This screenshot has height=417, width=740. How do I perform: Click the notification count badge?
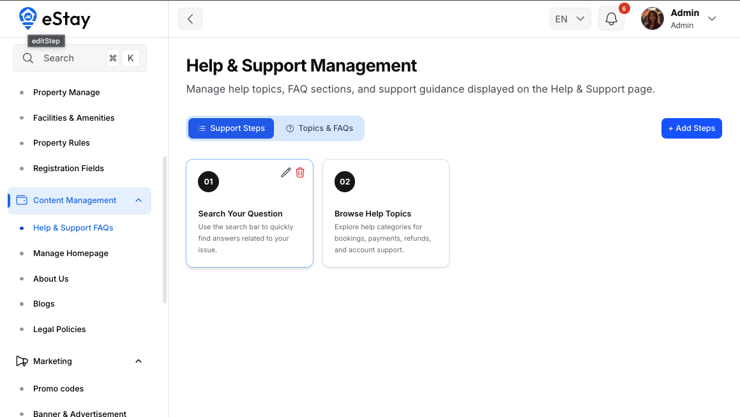pos(624,8)
